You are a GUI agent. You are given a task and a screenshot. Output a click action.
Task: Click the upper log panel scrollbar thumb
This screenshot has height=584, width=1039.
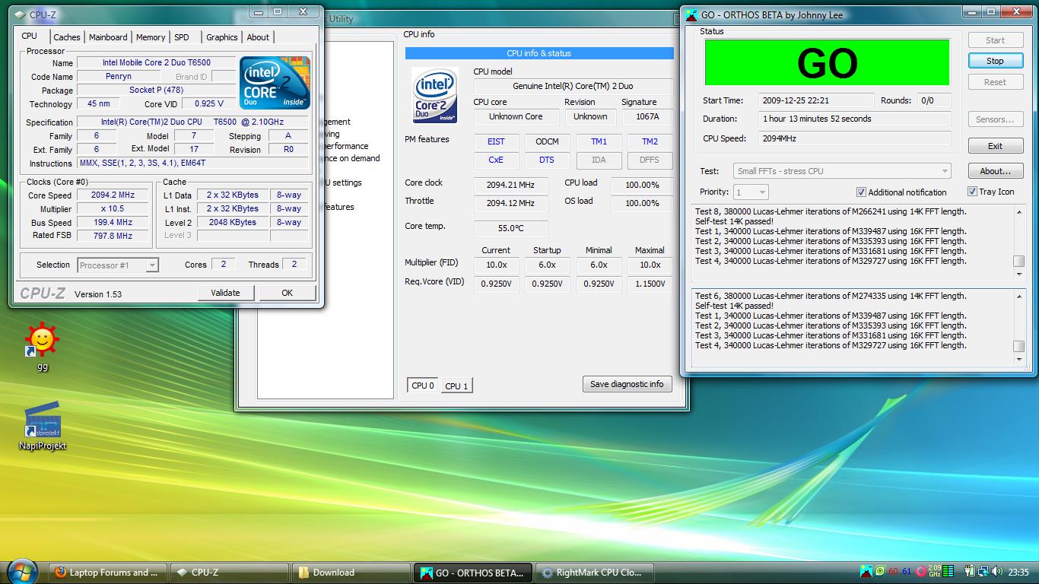(1018, 262)
